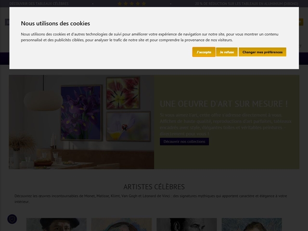Click the Artistes Célèbres section heading

coord(154,187)
